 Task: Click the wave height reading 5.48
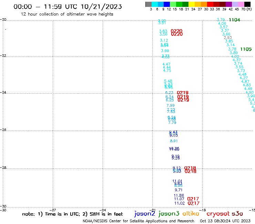point(168,81)
